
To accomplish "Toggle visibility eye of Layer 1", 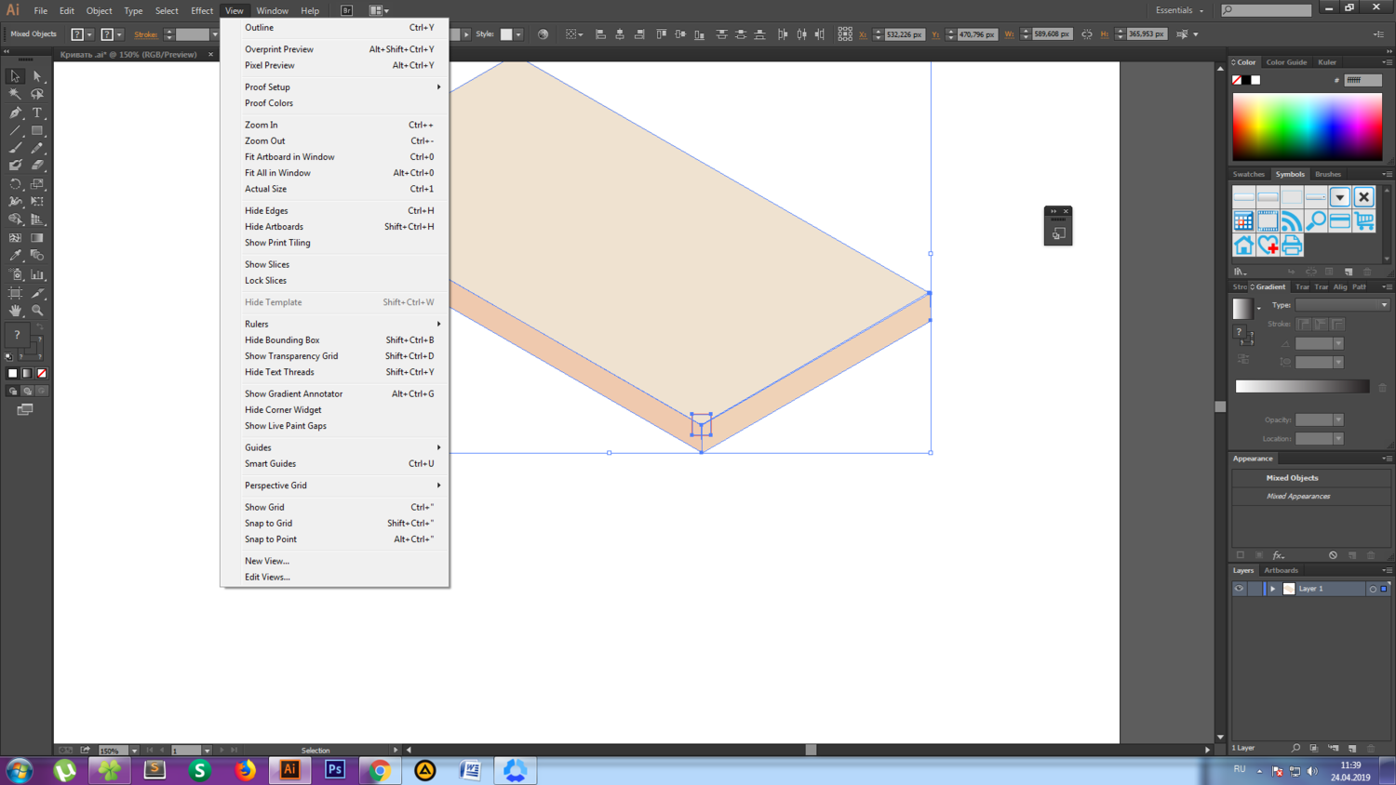I will [1239, 589].
